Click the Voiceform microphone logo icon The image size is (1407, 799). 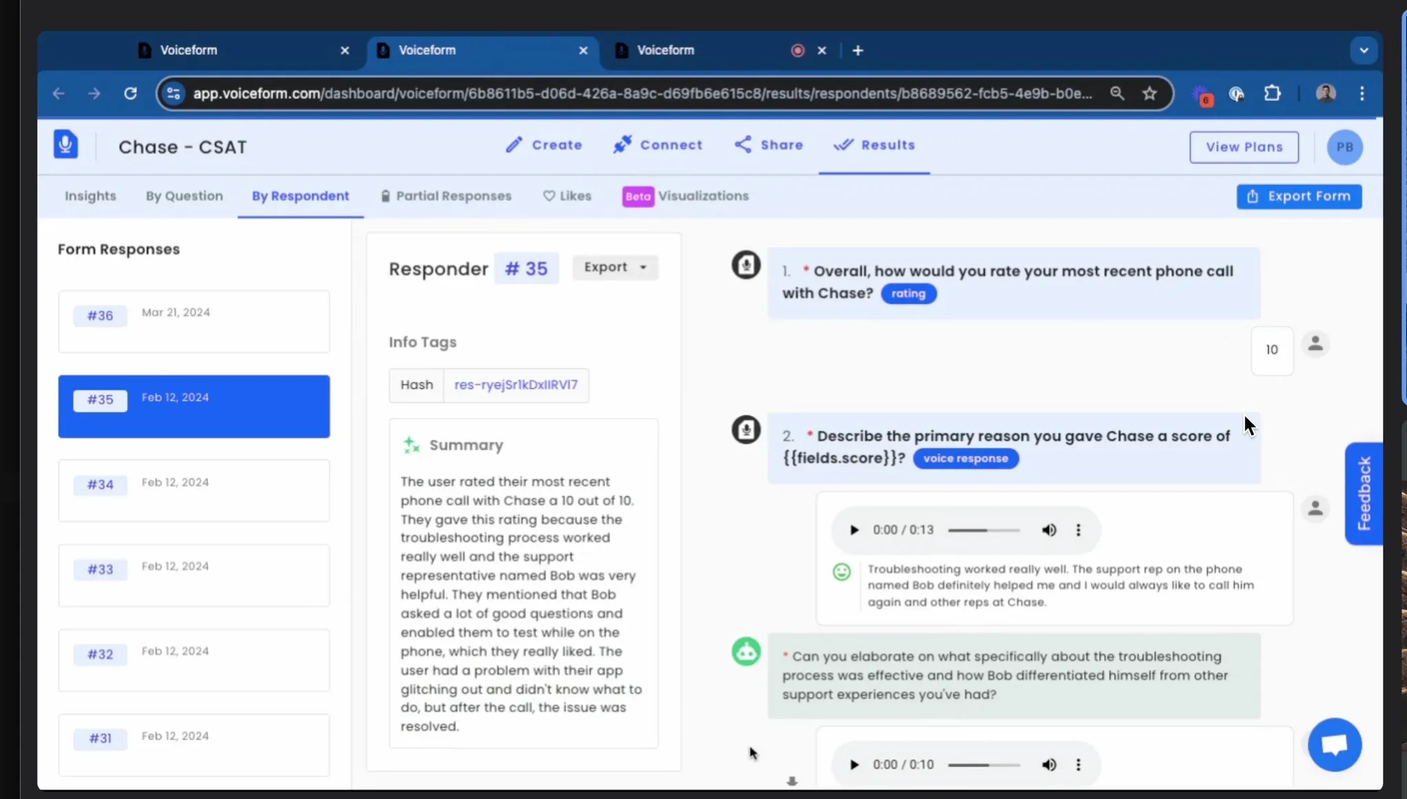[x=66, y=145]
